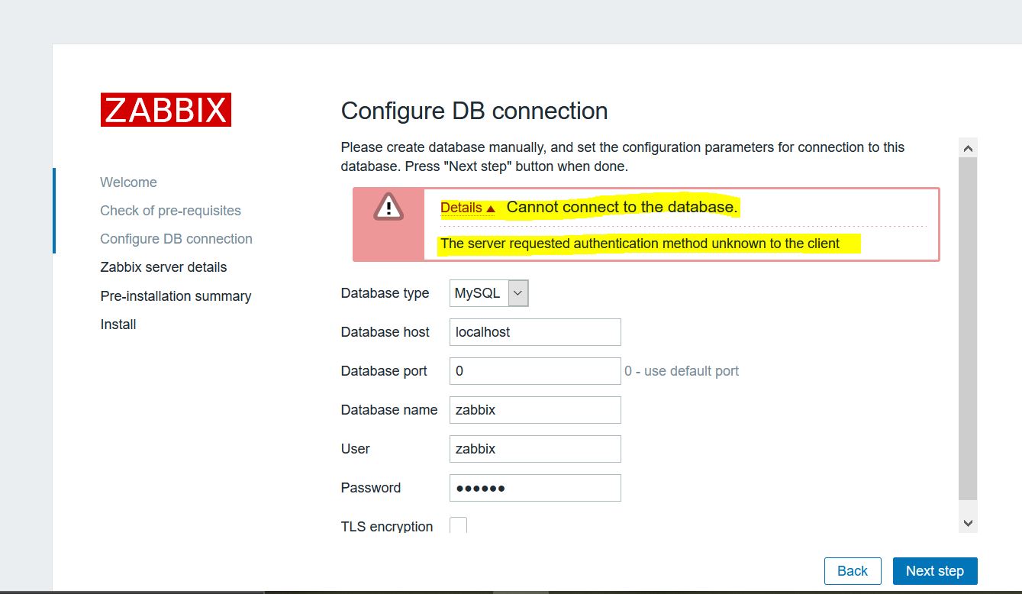This screenshot has width=1022, height=594.
Task: Click the 'Configure DB connection' page heading
Action: 474,111
